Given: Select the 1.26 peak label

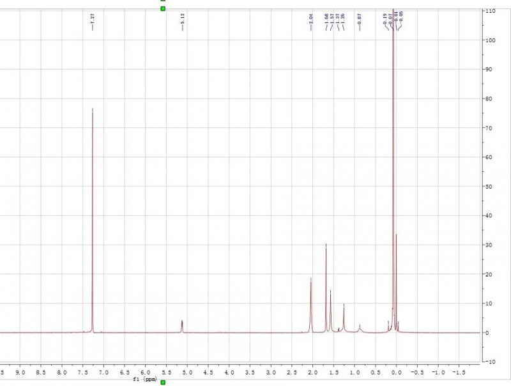Looking at the screenshot, I should (343, 19).
